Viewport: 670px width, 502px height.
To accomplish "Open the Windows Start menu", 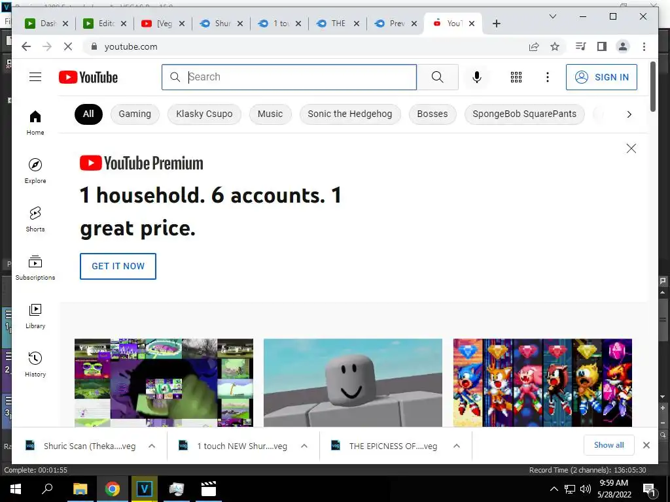I will click(16, 489).
